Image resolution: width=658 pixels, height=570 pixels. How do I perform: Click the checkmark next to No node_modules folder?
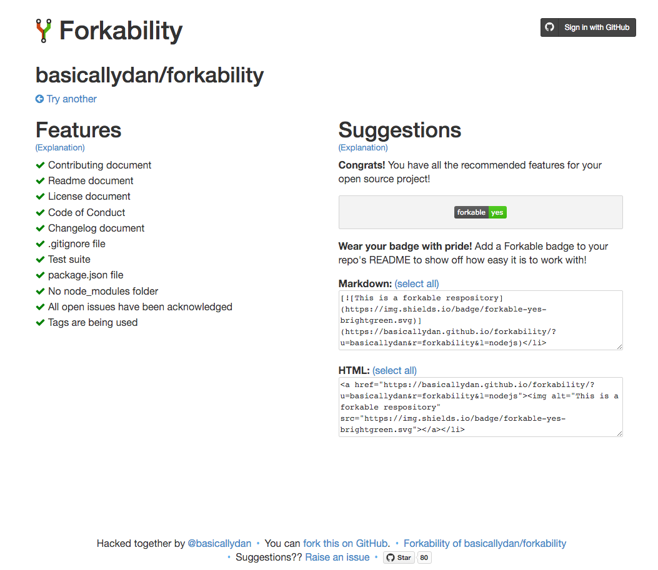40,291
